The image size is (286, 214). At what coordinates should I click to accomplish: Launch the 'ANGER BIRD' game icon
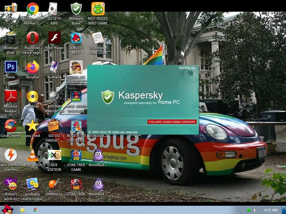point(76,38)
